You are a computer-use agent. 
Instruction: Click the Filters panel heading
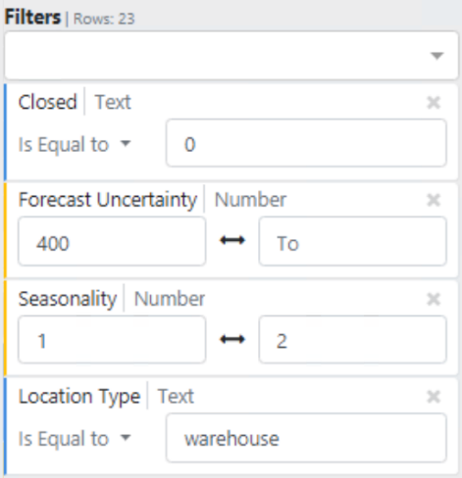click(x=32, y=18)
